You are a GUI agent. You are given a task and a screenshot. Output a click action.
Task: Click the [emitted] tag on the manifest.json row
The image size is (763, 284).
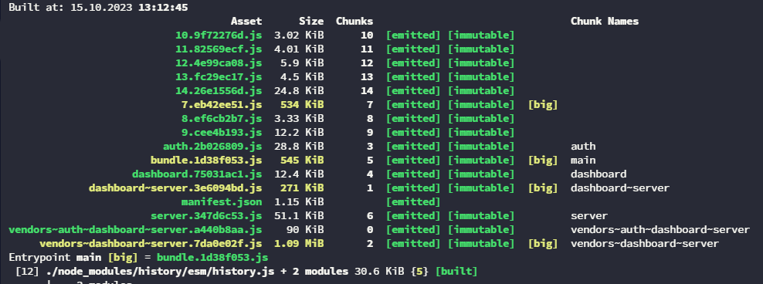[413, 202]
